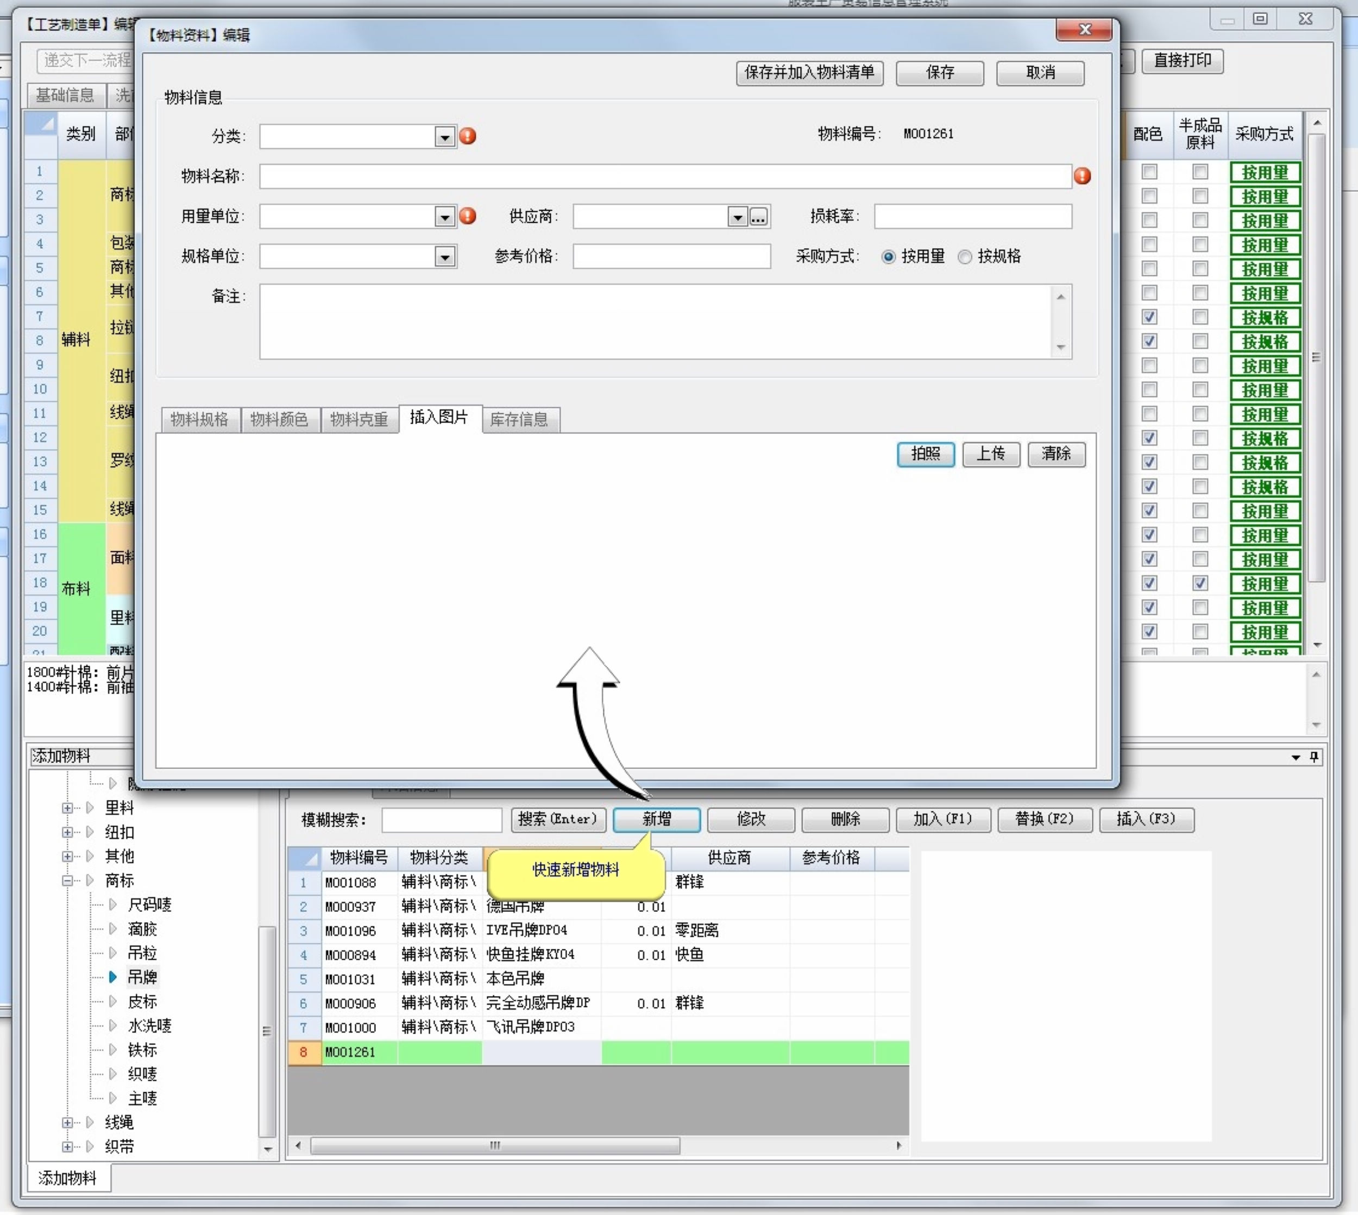Click the warning icon beside 用量单位
This screenshot has height=1215, width=1358.
click(468, 216)
